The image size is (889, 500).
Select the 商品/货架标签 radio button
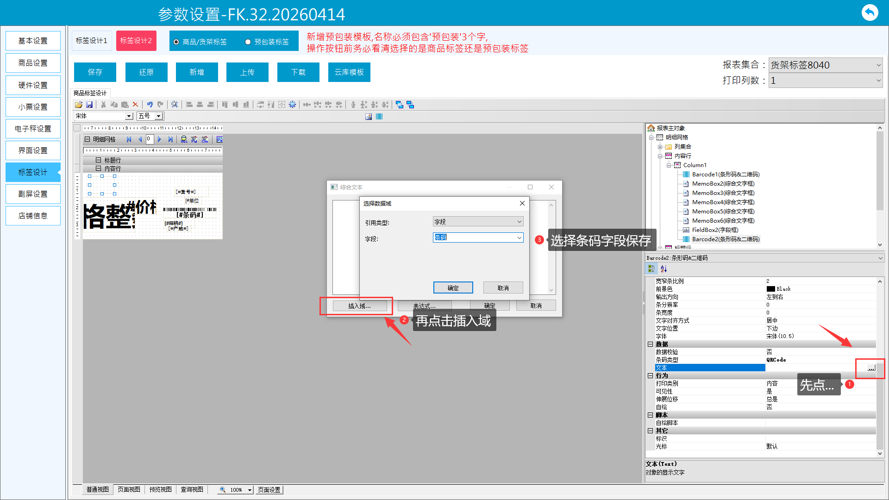(x=176, y=42)
